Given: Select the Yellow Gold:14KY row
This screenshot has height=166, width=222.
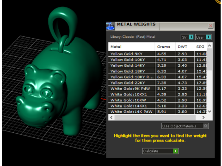Looking at the screenshot, I should tap(157, 65).
